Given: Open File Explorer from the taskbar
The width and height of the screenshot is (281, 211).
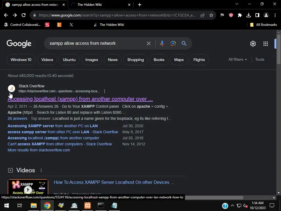Looking at the screenshot, I should pos(33,206).
